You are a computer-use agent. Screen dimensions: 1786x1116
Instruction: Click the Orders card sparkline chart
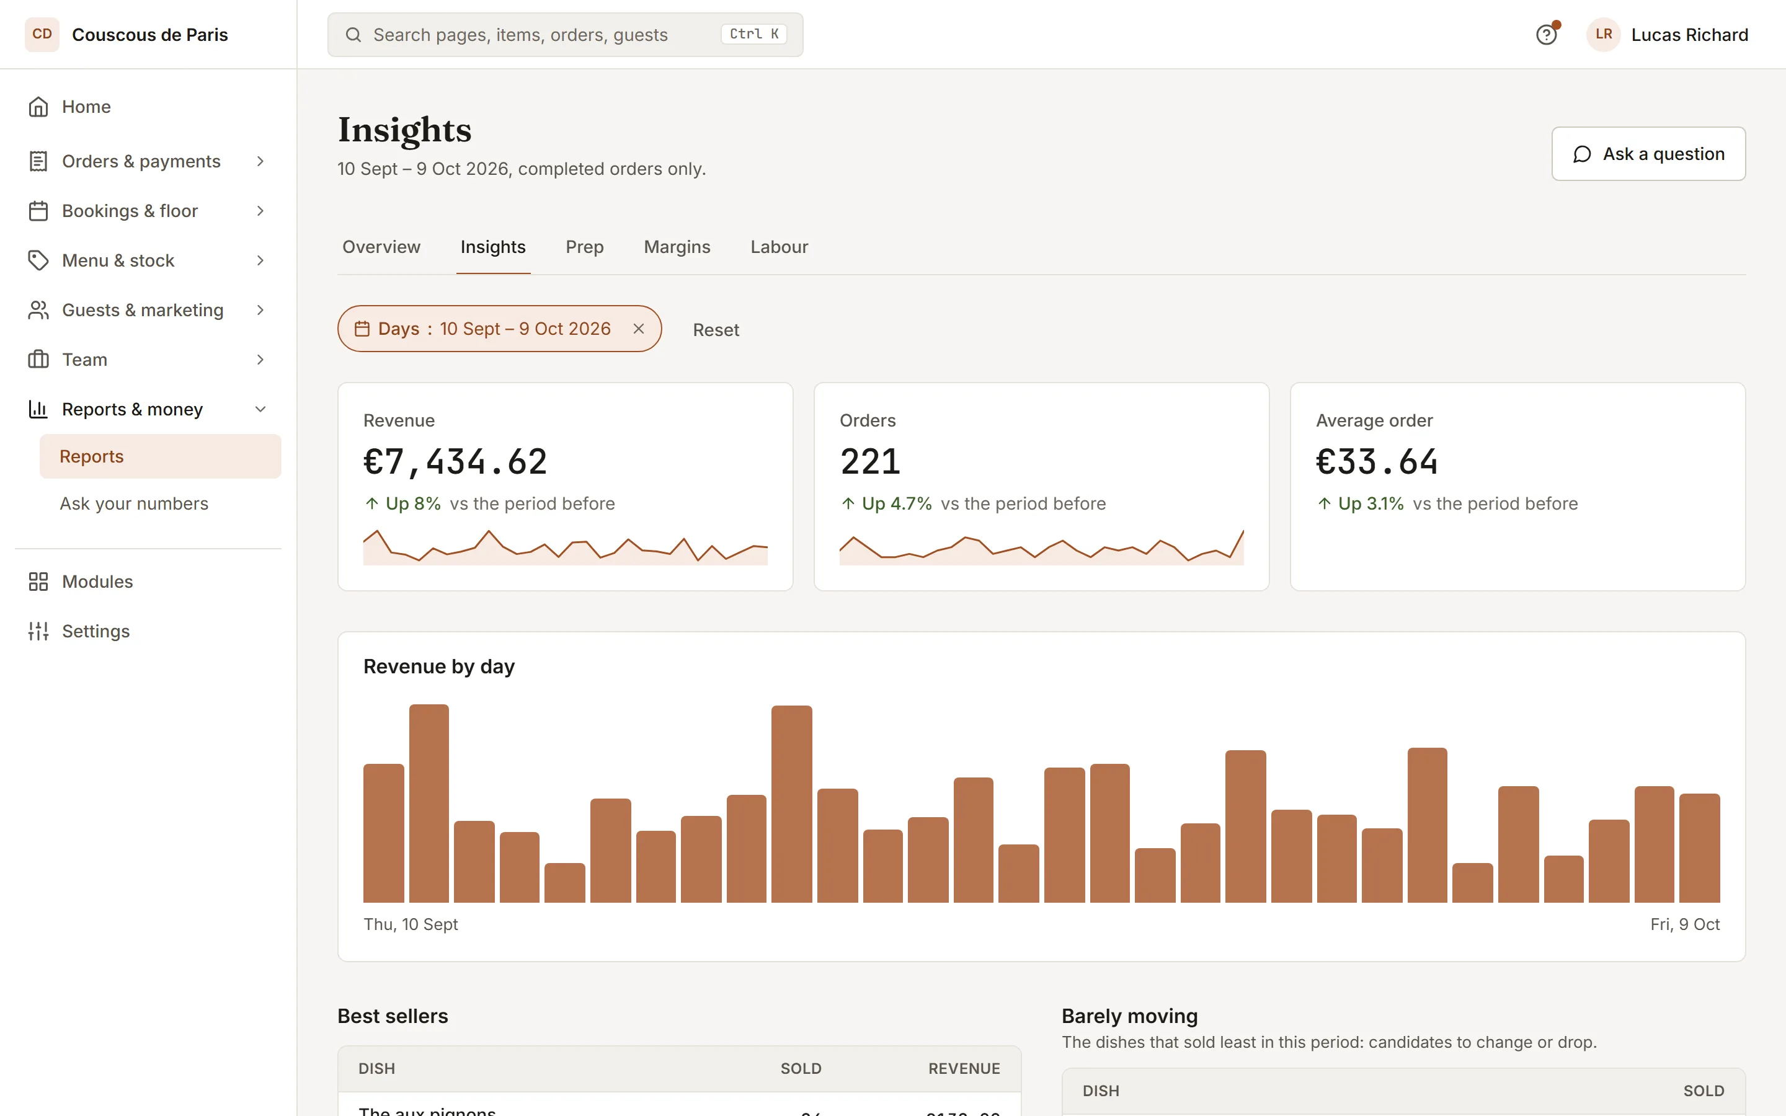[x=1041, y=547]
